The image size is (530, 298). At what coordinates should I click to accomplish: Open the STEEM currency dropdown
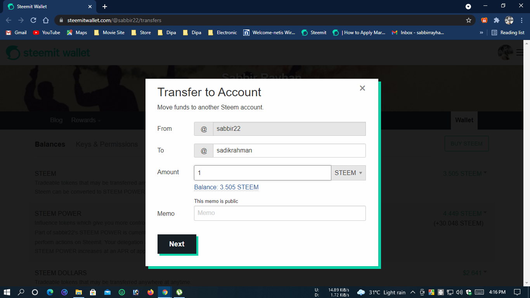[348, 173]
